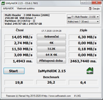Screen dimensions: 103x100
Task: Run the Sekvenční test
Action: [51, 37]
